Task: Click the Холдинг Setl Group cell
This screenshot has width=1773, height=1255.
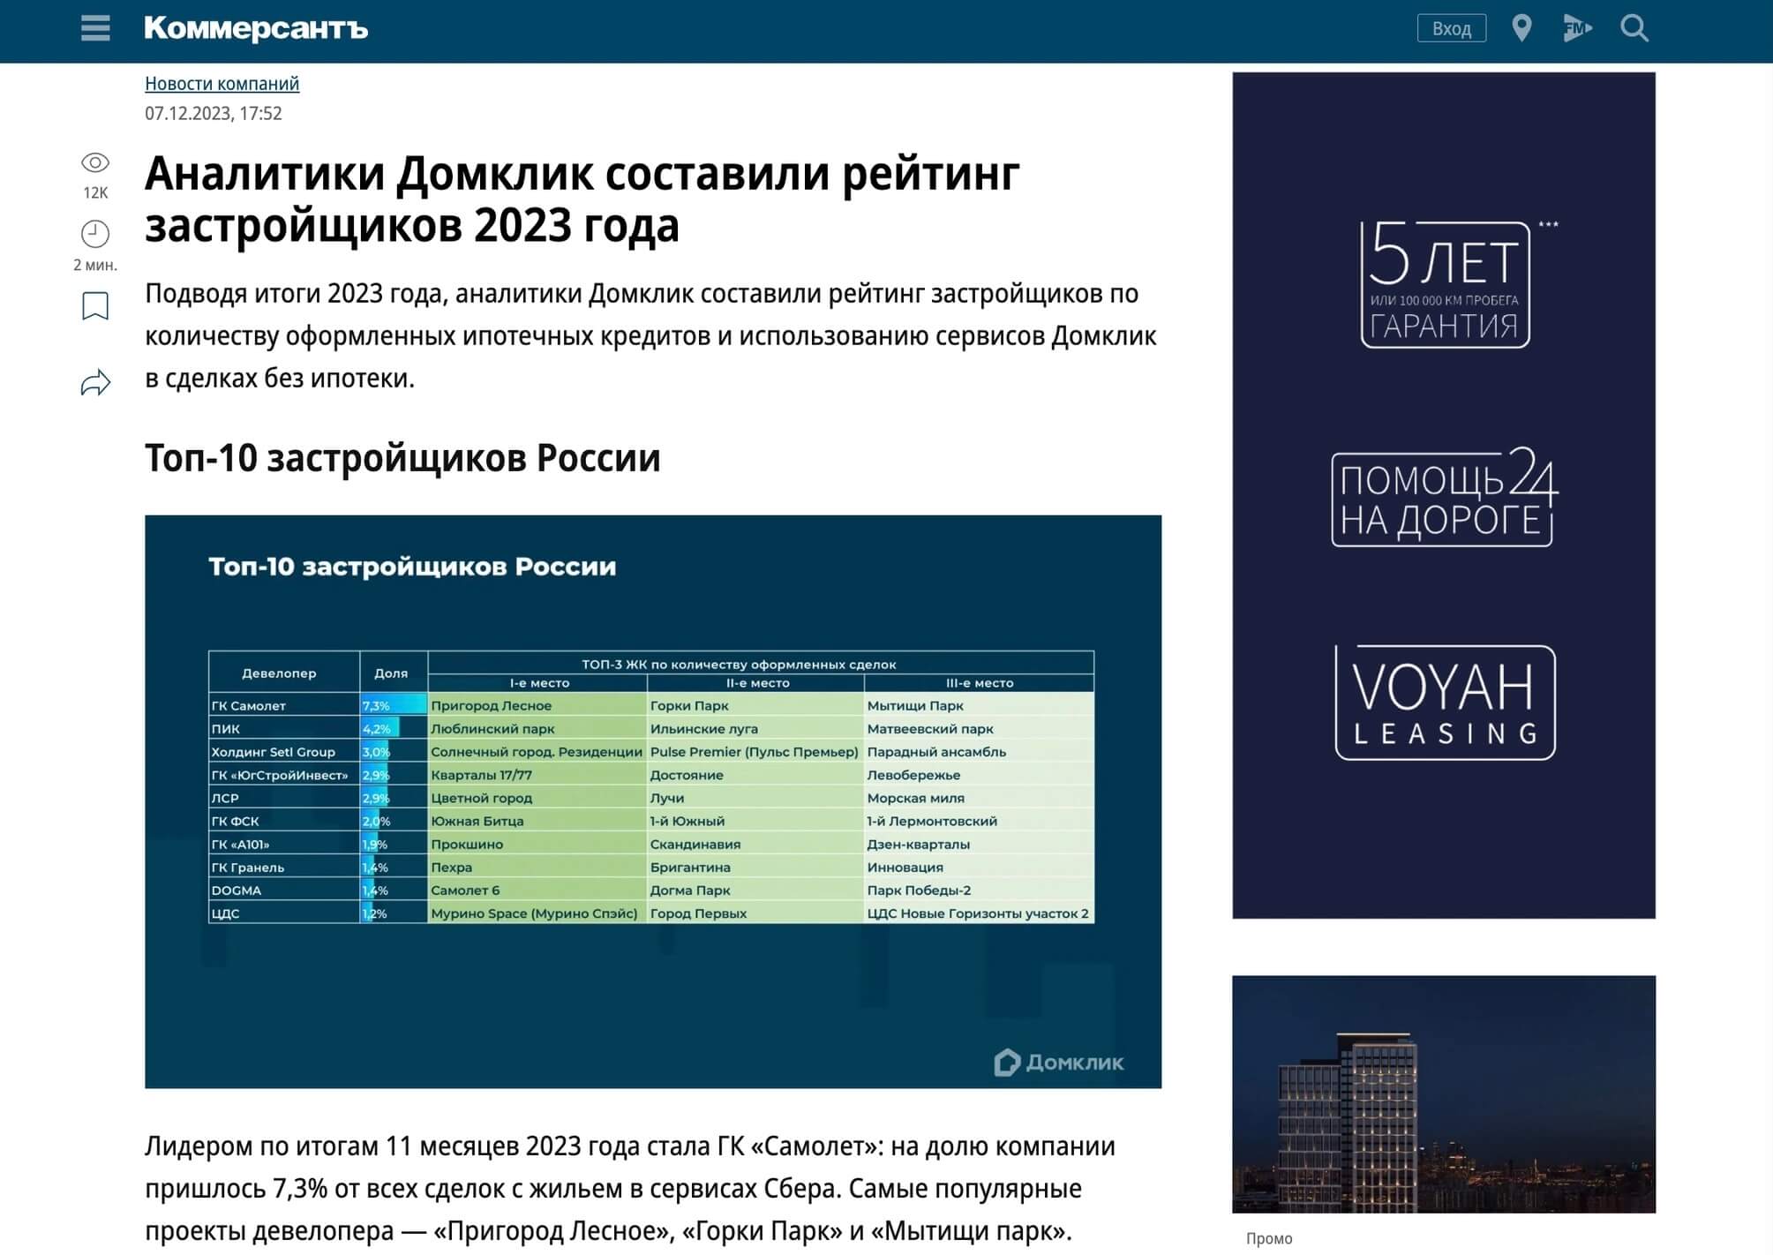Action: 284,752
